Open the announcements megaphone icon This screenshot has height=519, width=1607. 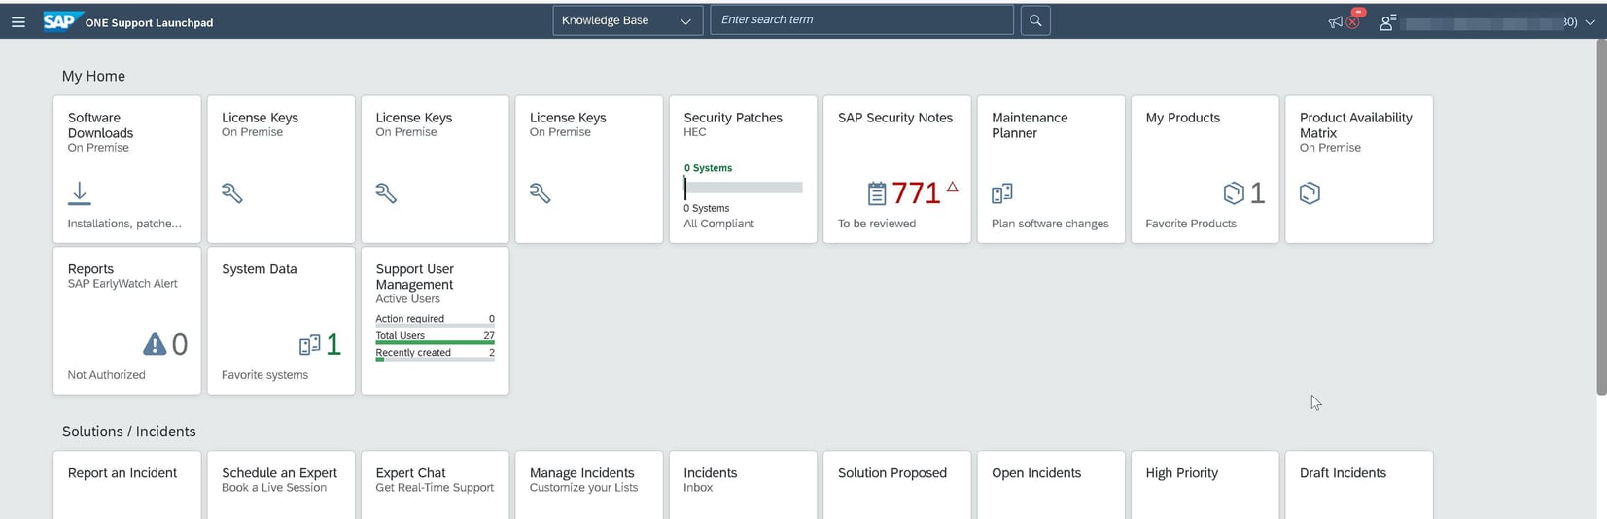(1335, 22)
